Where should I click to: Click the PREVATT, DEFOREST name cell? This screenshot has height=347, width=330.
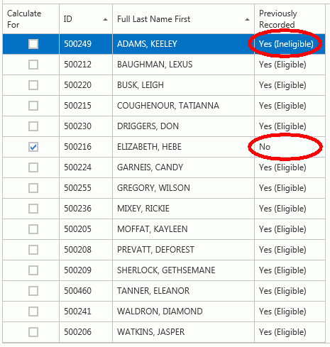tap(183, 250)
